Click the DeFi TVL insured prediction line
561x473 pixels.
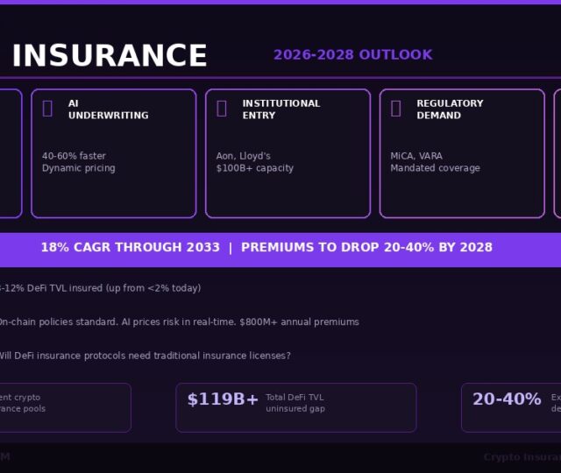100,288
